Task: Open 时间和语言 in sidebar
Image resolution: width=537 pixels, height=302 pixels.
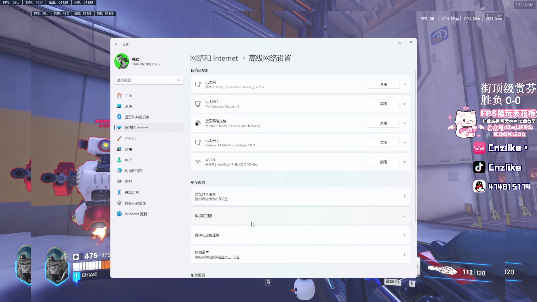Action: coord(149,171)
